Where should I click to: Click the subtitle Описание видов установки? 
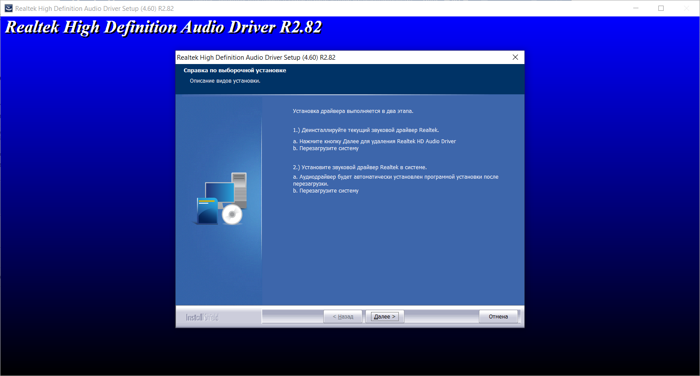tap(225, 81)
